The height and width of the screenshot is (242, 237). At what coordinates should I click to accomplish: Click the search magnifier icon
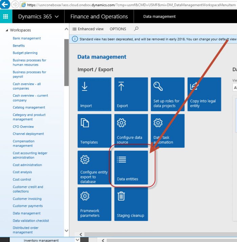136,29
